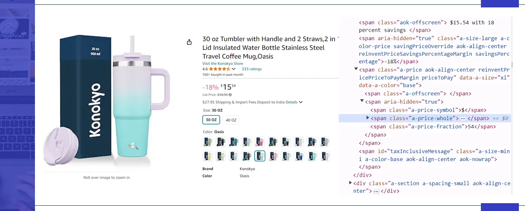
Task: Select the last swatch in the bottom row
Action: click(x=325, y=156)
